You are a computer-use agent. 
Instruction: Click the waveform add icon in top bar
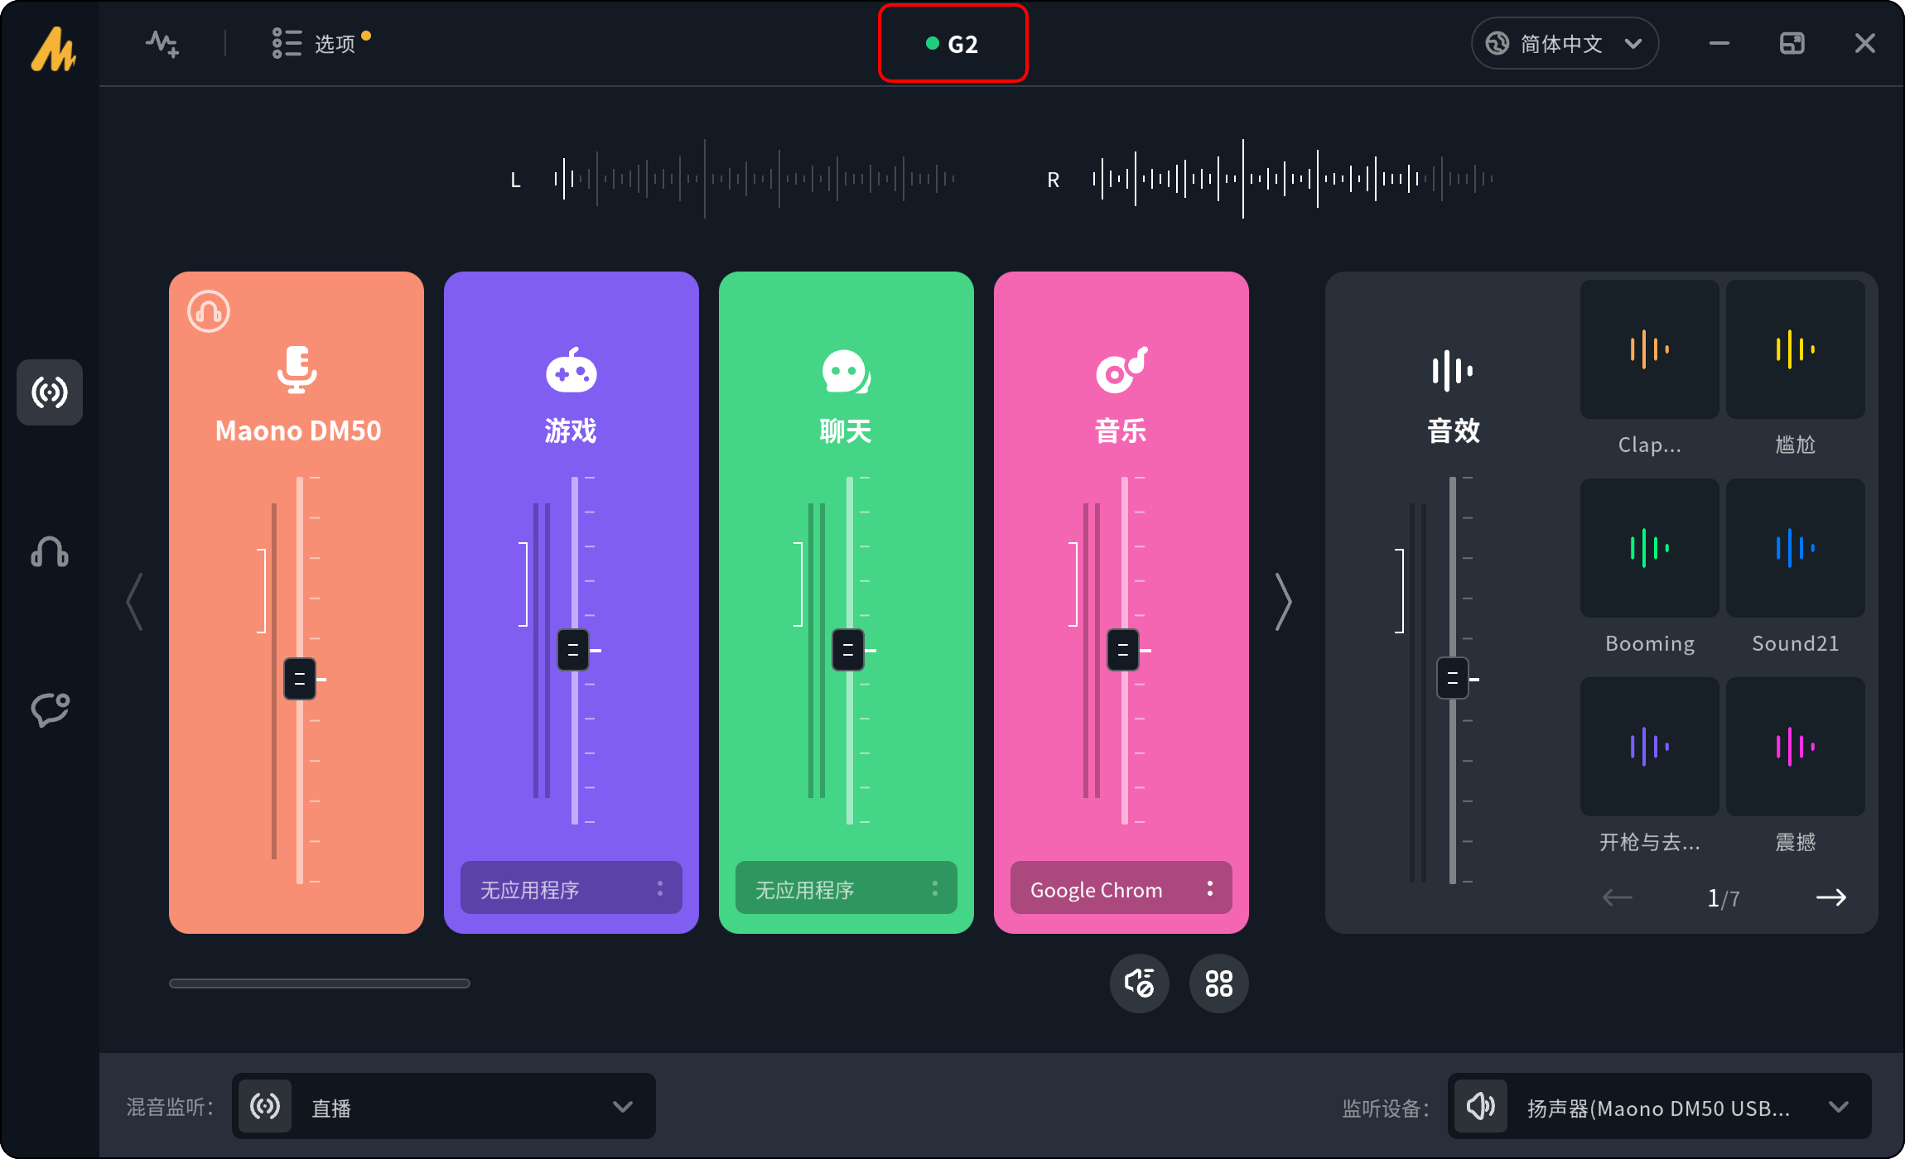(x=162, y=43)
